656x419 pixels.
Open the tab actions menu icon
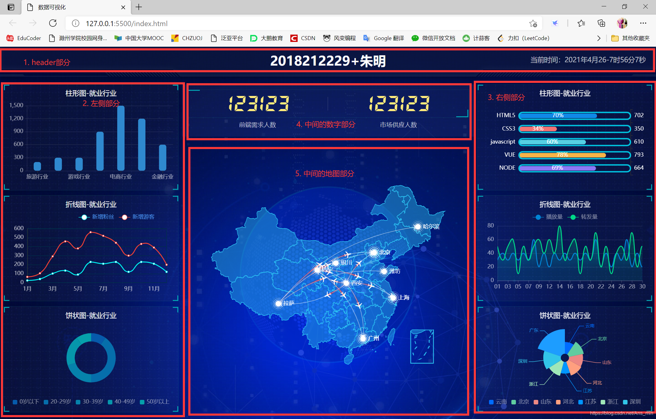click(x=11, y=7)
